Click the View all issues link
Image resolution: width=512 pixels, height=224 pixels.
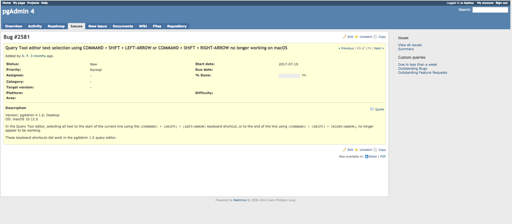pos(410,45)
